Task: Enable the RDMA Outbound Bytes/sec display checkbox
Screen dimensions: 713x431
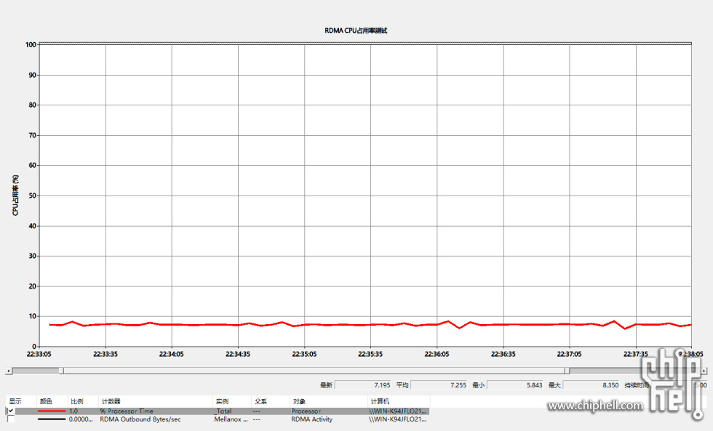Action: [11, 419]
